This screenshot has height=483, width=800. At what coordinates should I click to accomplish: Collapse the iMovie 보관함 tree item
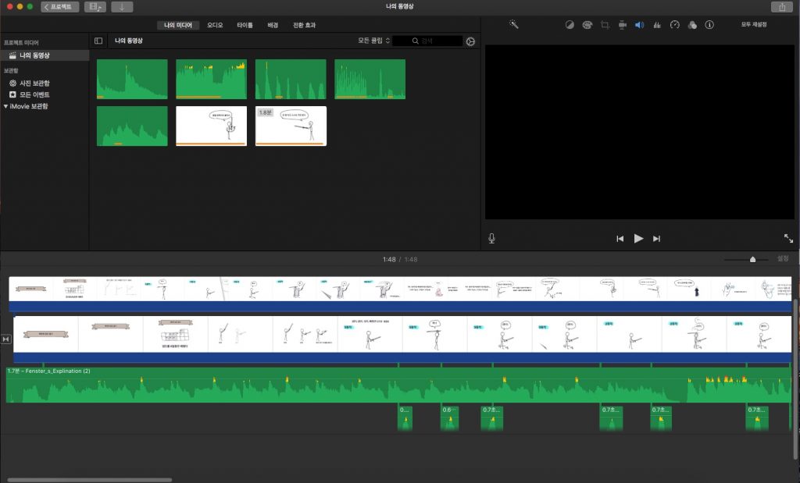(6, 106)
